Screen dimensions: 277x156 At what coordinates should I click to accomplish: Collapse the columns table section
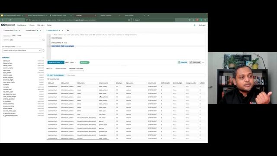[43, 58]
